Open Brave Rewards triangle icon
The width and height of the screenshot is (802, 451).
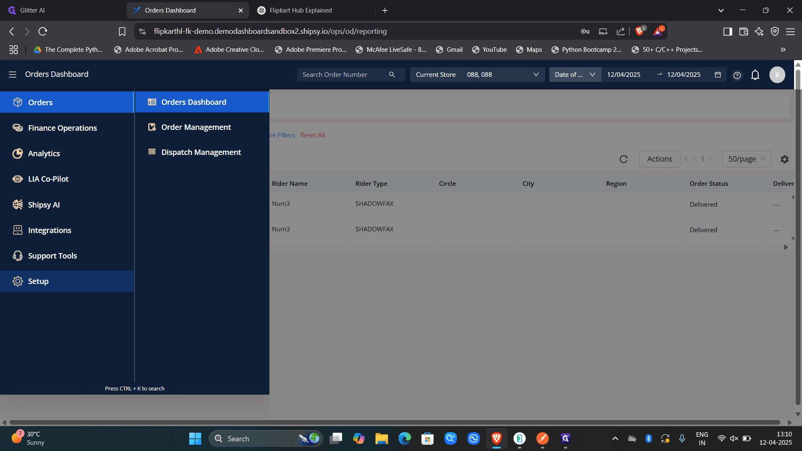point(658,31)
